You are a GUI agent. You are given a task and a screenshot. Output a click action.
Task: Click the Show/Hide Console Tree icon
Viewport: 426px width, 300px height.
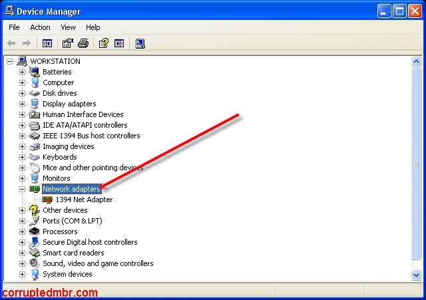click(47, 43)
